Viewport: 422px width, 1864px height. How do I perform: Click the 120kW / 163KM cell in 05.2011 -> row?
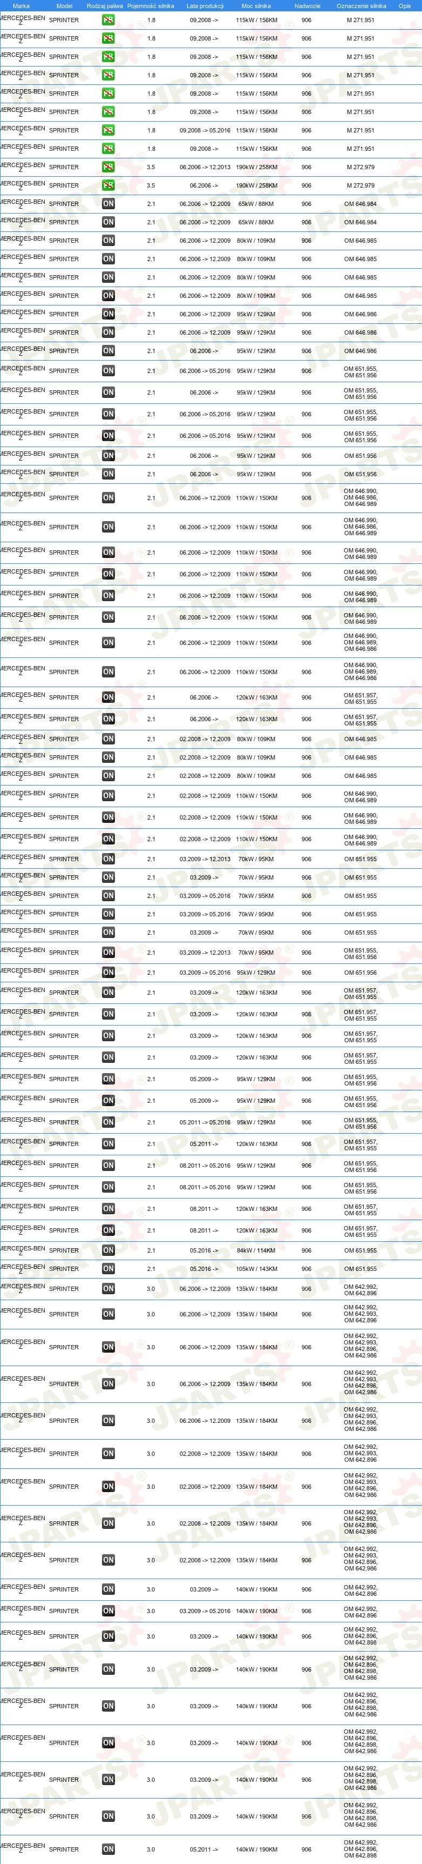pyautogui.click(x=256, y=1144)
